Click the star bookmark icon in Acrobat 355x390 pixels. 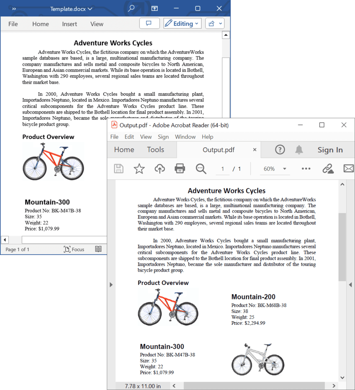click(139, 169)
